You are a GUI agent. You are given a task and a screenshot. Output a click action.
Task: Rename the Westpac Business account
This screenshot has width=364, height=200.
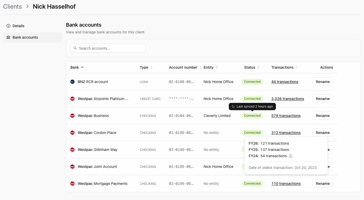[323, 116]
